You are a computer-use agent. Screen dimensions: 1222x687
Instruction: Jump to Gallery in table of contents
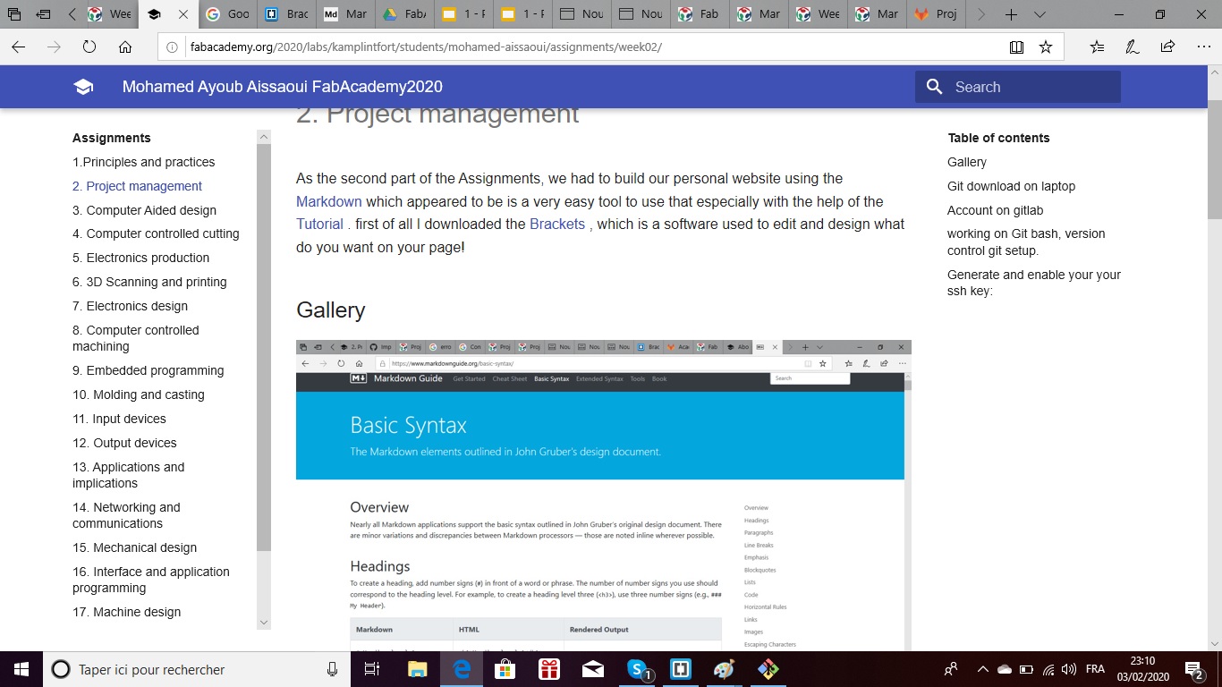(967, 162)
